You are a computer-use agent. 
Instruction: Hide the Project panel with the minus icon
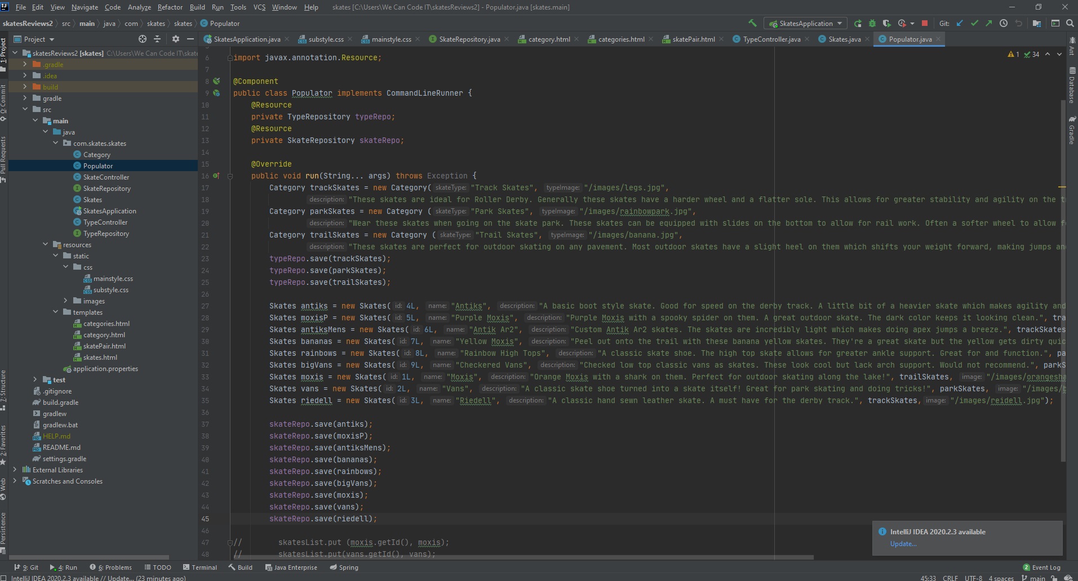tap(190, 39)
